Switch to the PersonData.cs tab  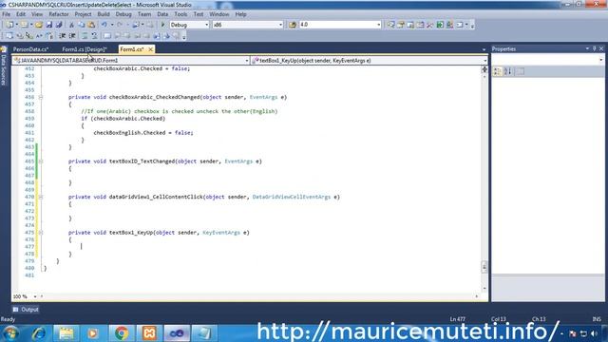(x=30, y=49)
